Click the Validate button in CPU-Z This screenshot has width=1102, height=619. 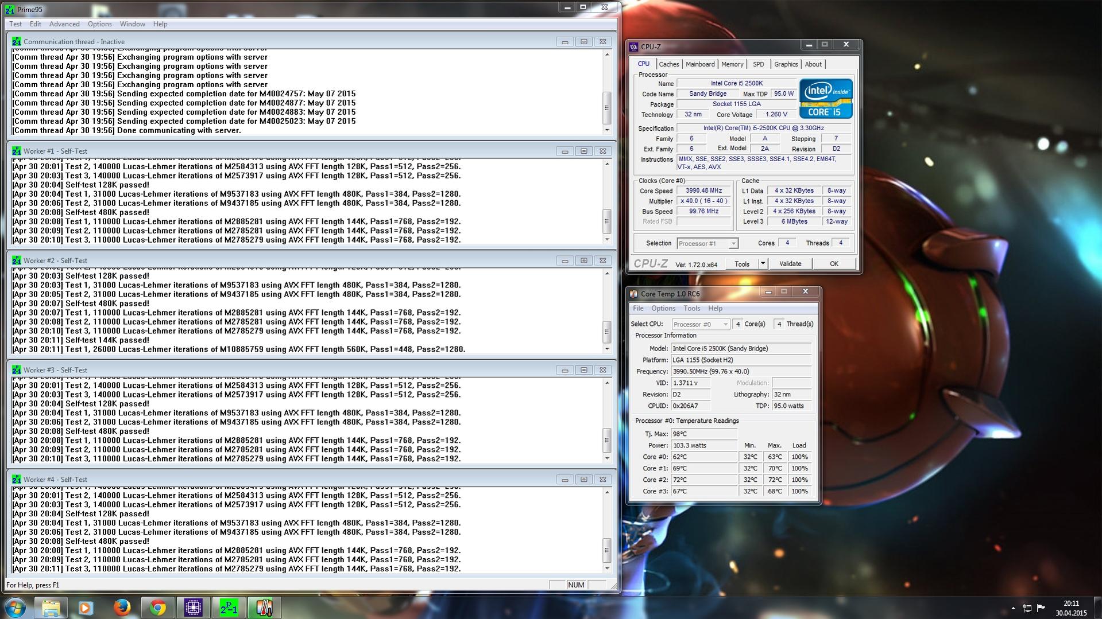(790, 264)
